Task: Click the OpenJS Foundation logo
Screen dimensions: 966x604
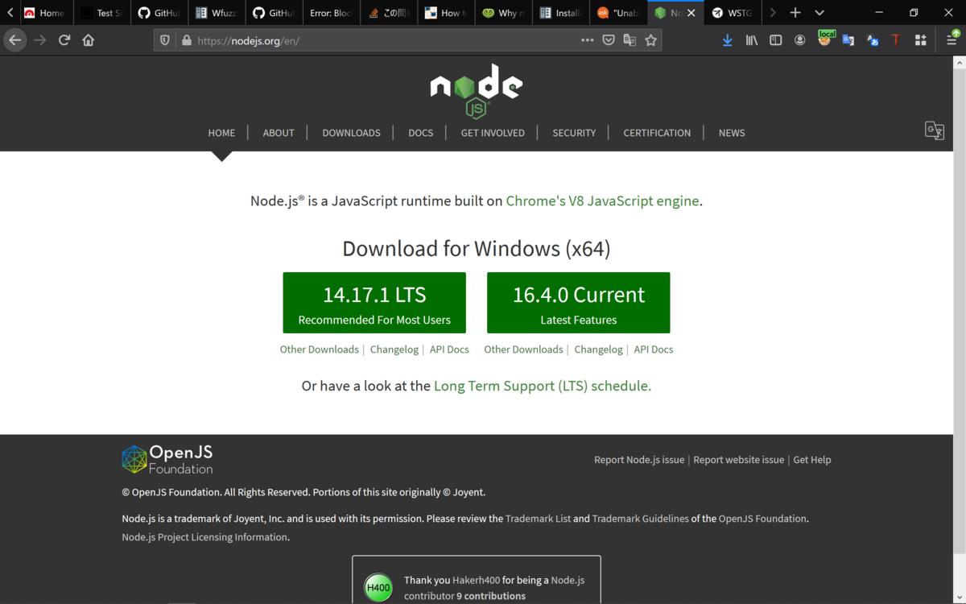Action: tap(167, 459)
